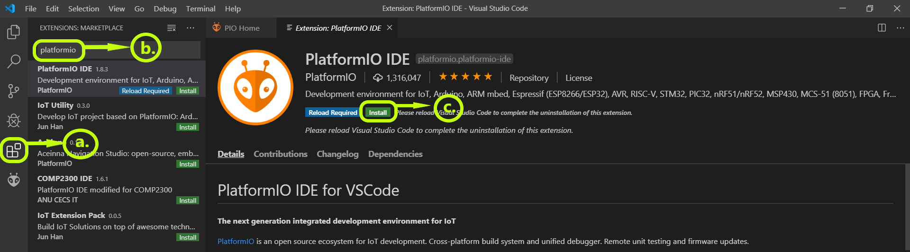Viewport: 910px width, 252px height.
Task: Open the Repository link
Action: point(529,78)
